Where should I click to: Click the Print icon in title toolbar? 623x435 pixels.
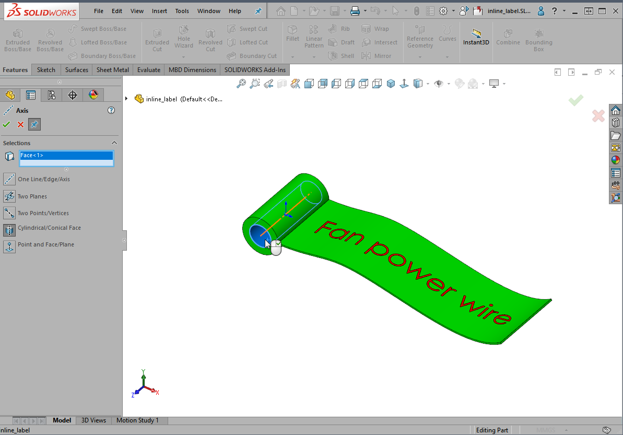355,11
